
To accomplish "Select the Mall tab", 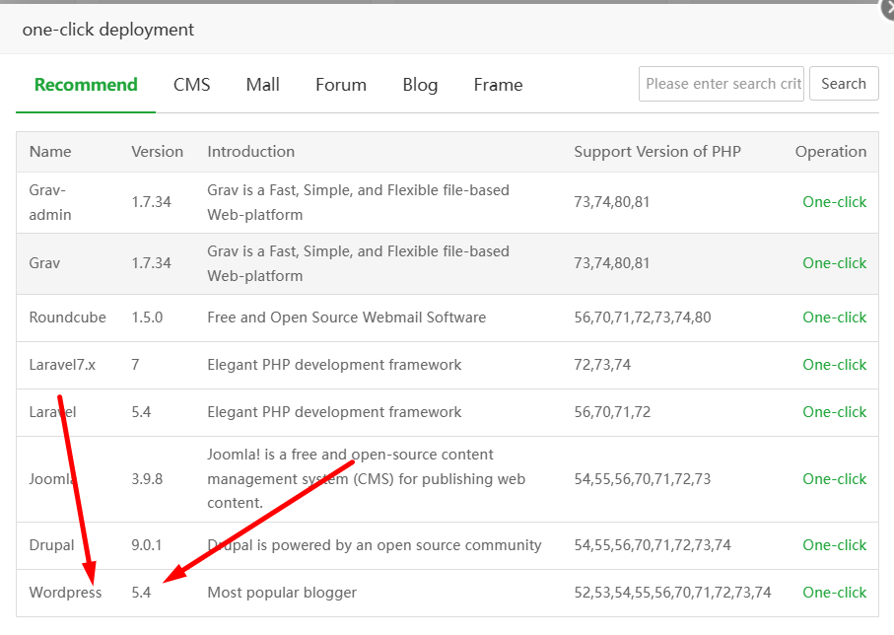I will pos(263,85).
